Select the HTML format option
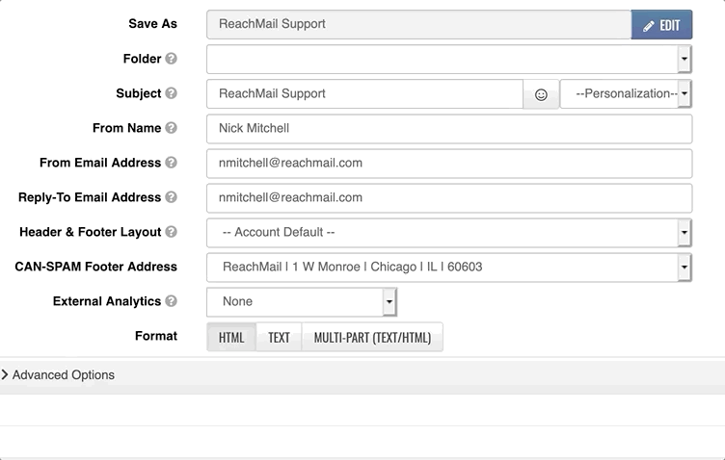Viewport: 725px width, 460px height. click(231, 337)
